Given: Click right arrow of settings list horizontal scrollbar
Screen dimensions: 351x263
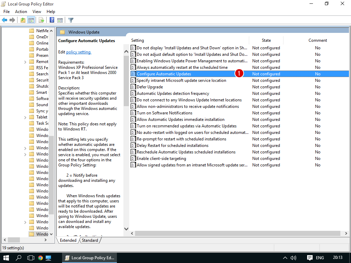Looking at the screenshot, I should (346, 233).
